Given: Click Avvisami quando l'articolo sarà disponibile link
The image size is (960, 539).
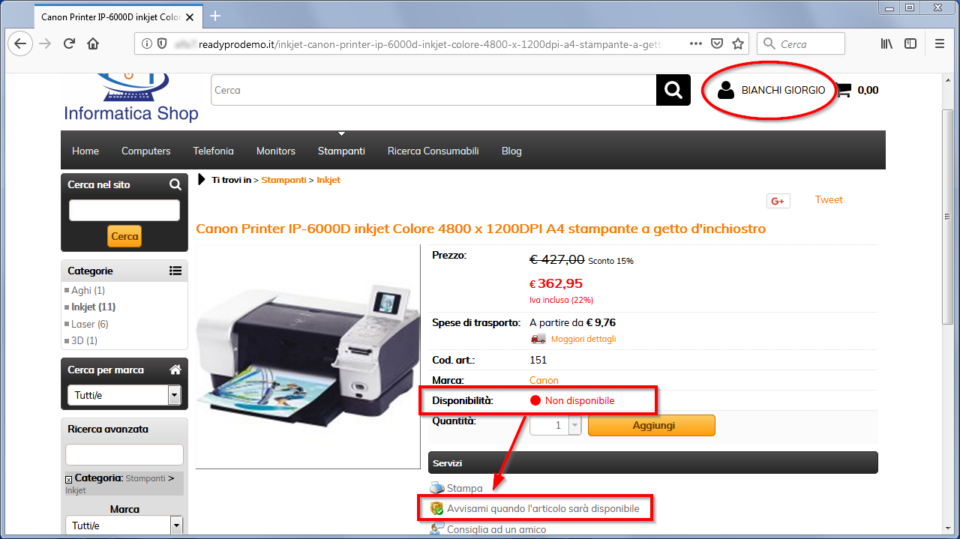Looking at the screenshot, I should click(x=543, y=508).
